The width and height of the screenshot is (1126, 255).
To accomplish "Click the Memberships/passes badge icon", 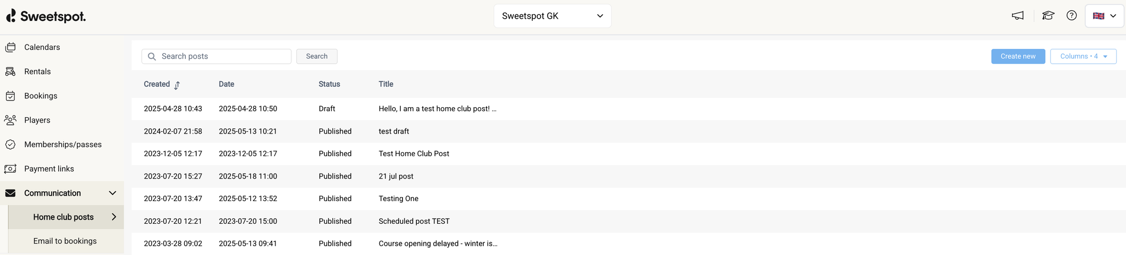I will point(10,145).
